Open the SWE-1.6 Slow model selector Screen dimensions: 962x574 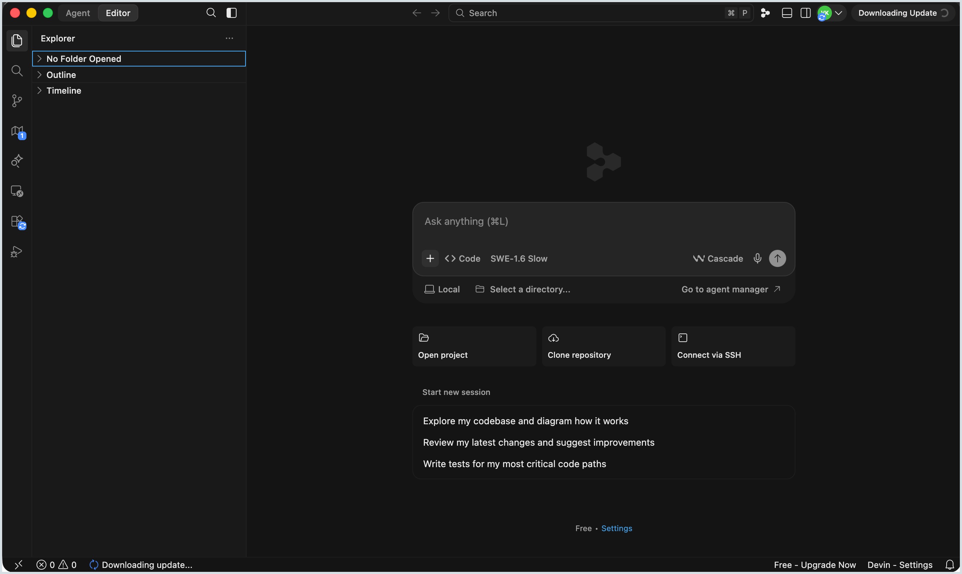519,258
